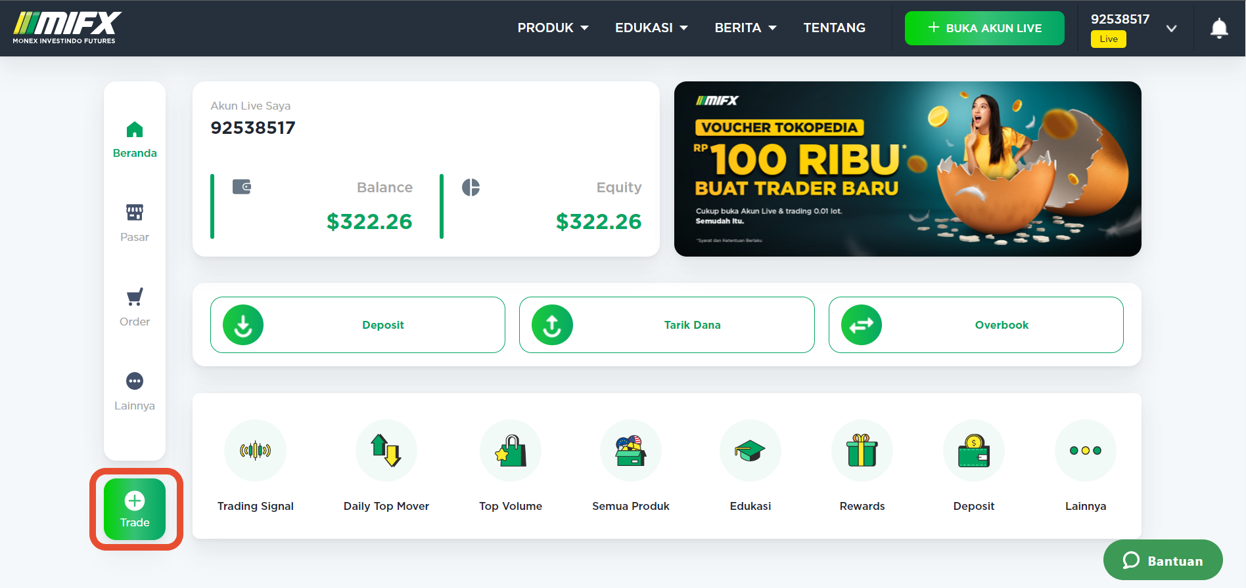The height and width of the screenshot is (588, 1246).
Task: Open the Voucher Tokopedia promo banner
Action: [908, 169]
